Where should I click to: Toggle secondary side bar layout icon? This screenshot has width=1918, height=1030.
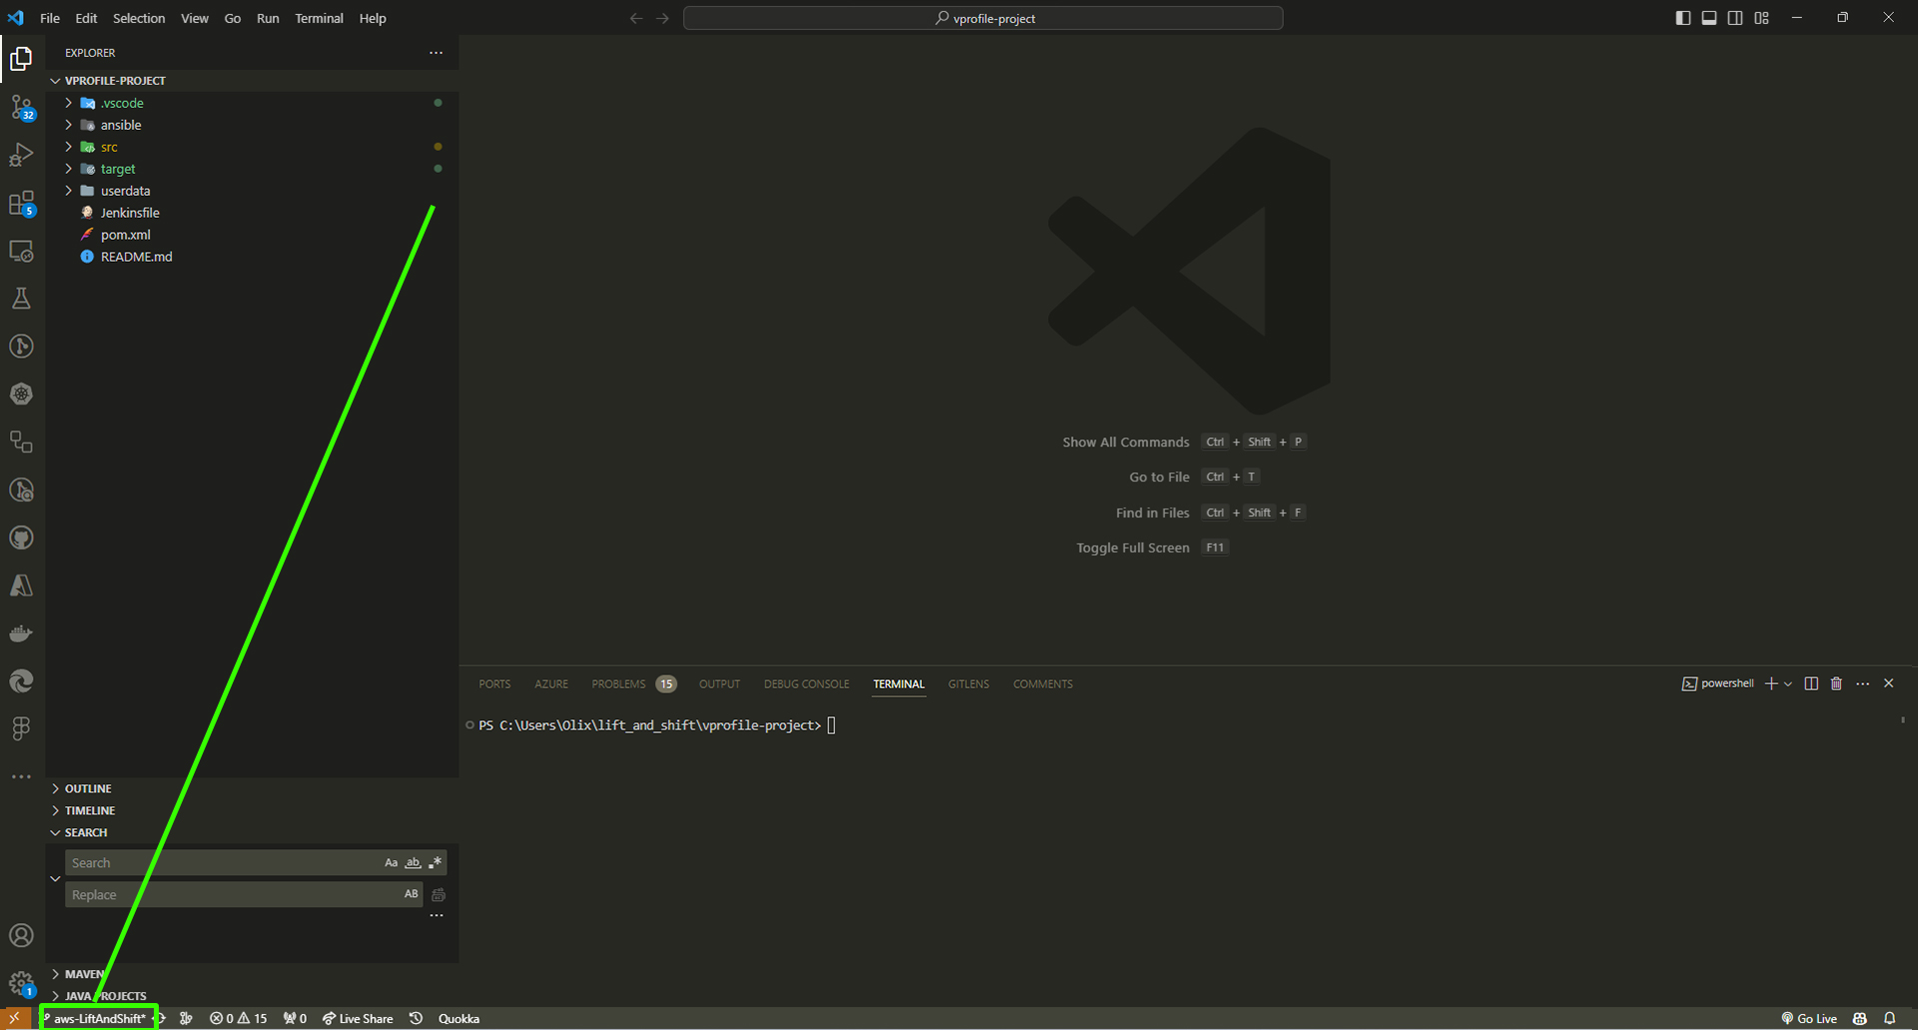(1735, 18)
